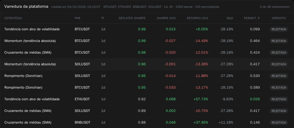Click the return value -14.49%
The width and height of the screenshot is (294, 128).
(x=202, y=41)
